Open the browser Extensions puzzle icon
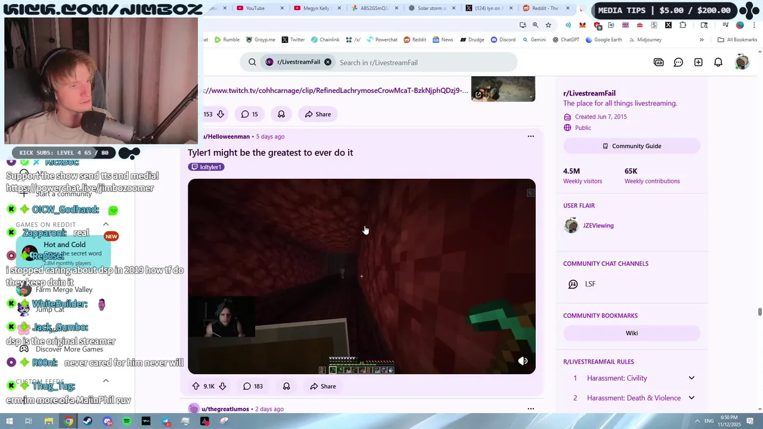The image size is (763, 429). pyautogui.click(x=683, y=25)
